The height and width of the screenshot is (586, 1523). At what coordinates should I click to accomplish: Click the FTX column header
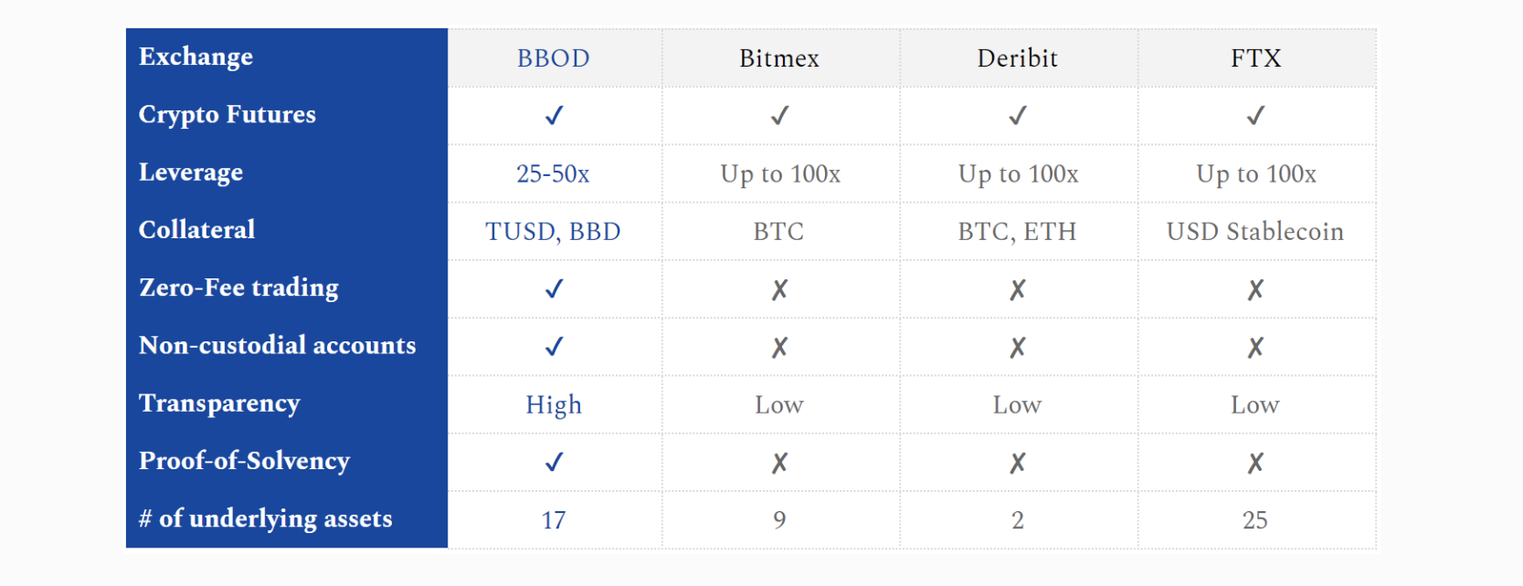pyautogui.click(x=1255, y=58)
